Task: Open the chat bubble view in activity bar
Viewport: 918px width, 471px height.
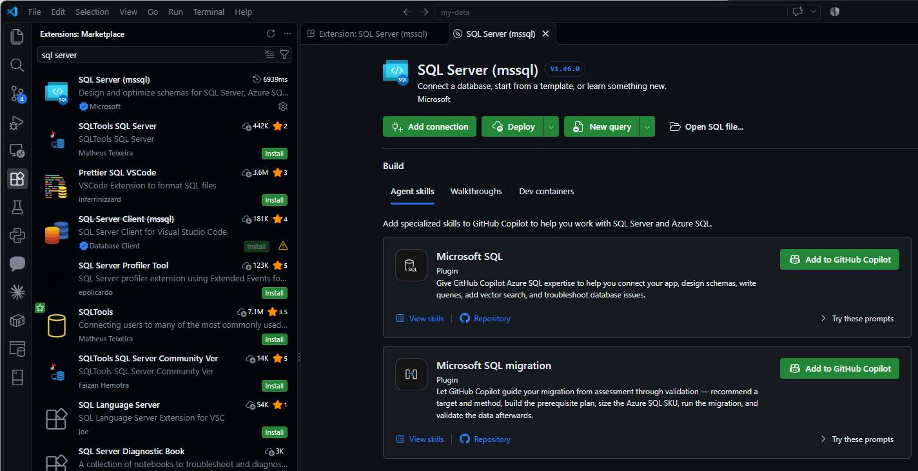Action: coord(17,264)
